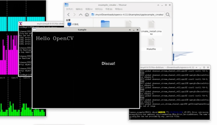Open the 帮助(H) menu in Thunar
Screen dimensions: 219x125
[118, 9]
